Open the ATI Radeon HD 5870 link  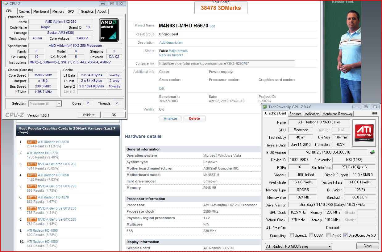pos(53,142)
